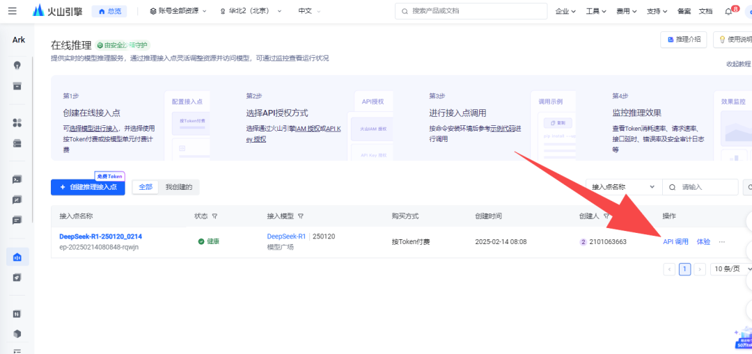Click the 由安全沙箱守护 badge
Image resolution: width=752 pixels, height=354 pixels.
pyautogui.click(x=123, y=45)
